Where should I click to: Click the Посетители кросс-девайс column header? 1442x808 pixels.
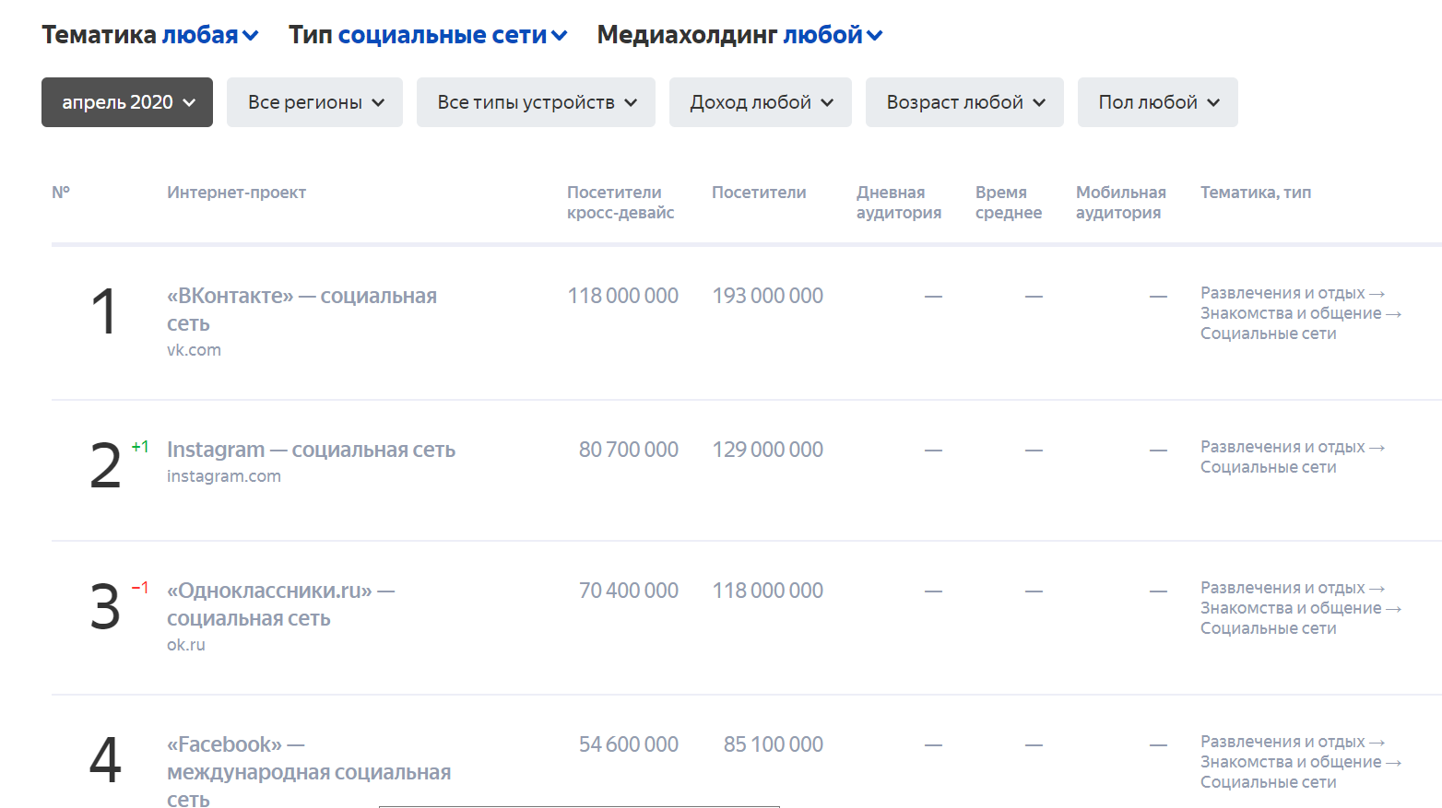(x=621, y=202)
